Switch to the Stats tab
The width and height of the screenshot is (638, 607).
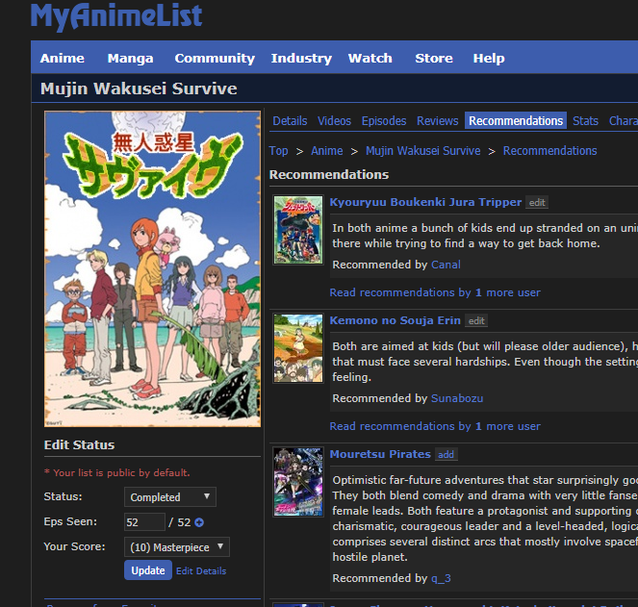click(585, 121)
